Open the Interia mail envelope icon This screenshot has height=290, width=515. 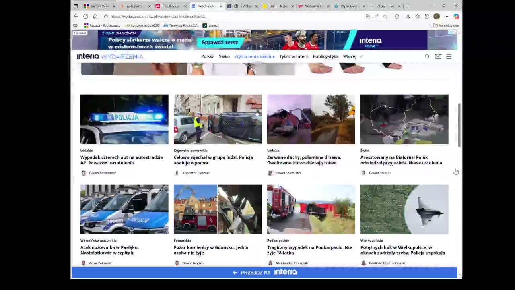click(438, 56)
